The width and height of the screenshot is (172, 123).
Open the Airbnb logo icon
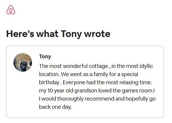tap(11, 10)
